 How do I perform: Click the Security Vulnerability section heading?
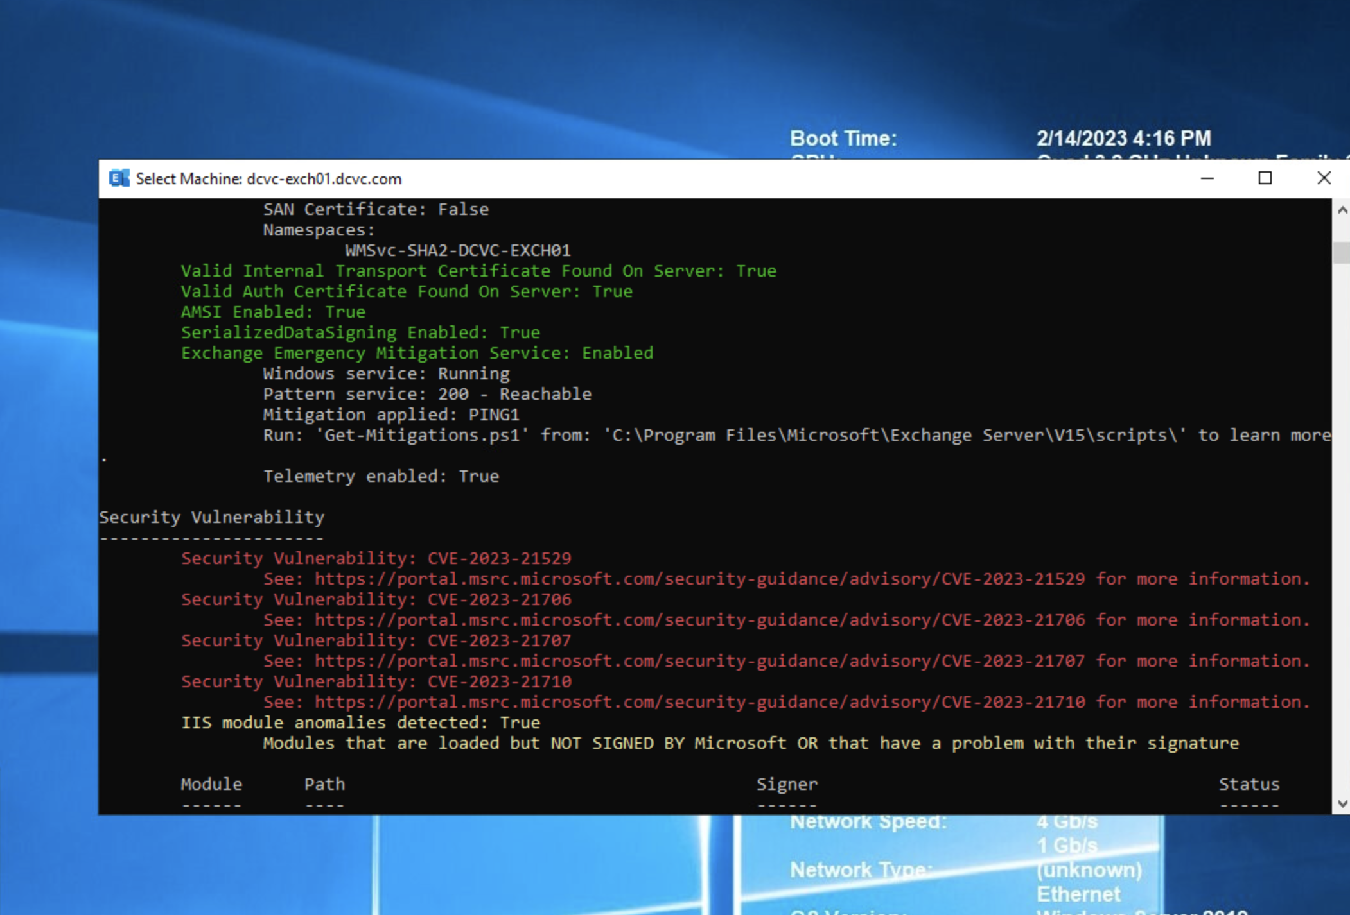click(x=211, y=517)
